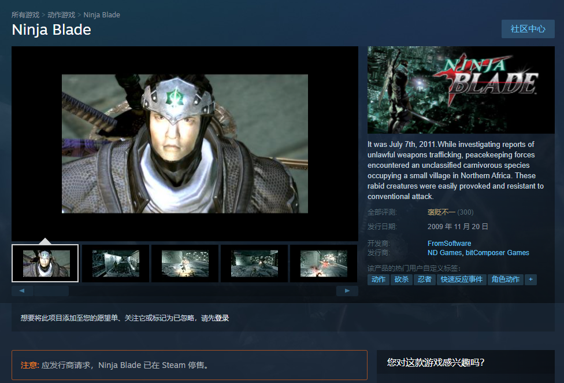
Task: Click the previous screenshot arrow
Action: coord(22,290)
